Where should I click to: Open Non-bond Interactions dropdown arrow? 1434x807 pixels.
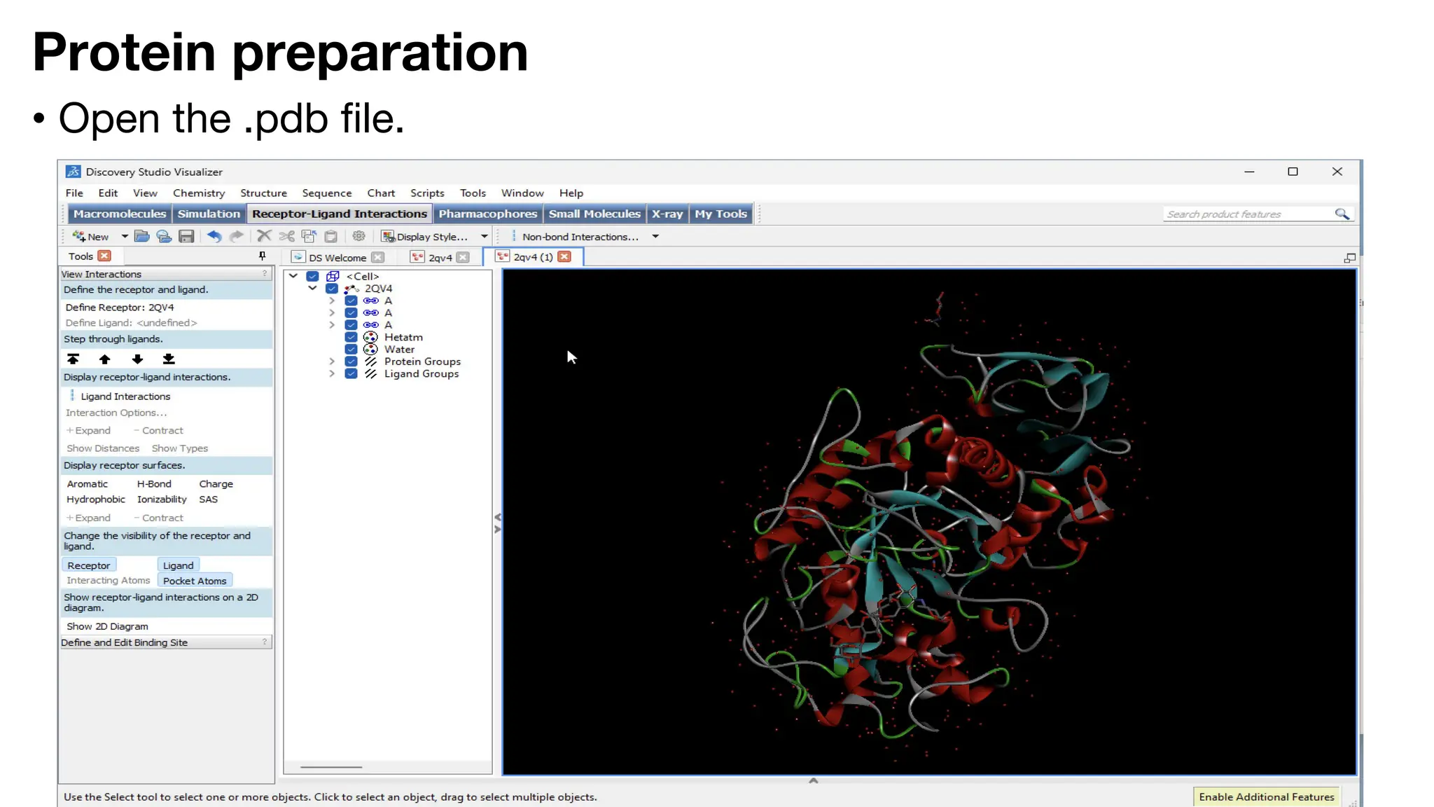(x=655, y=237)
